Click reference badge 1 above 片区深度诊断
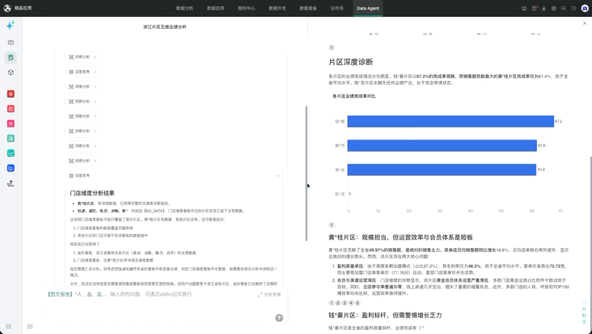Viewport: 592px width, 334px height. click(x=331, y=47)
